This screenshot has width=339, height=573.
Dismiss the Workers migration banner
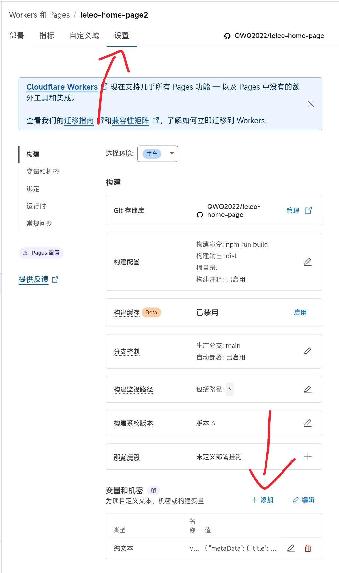pos(311,104)
